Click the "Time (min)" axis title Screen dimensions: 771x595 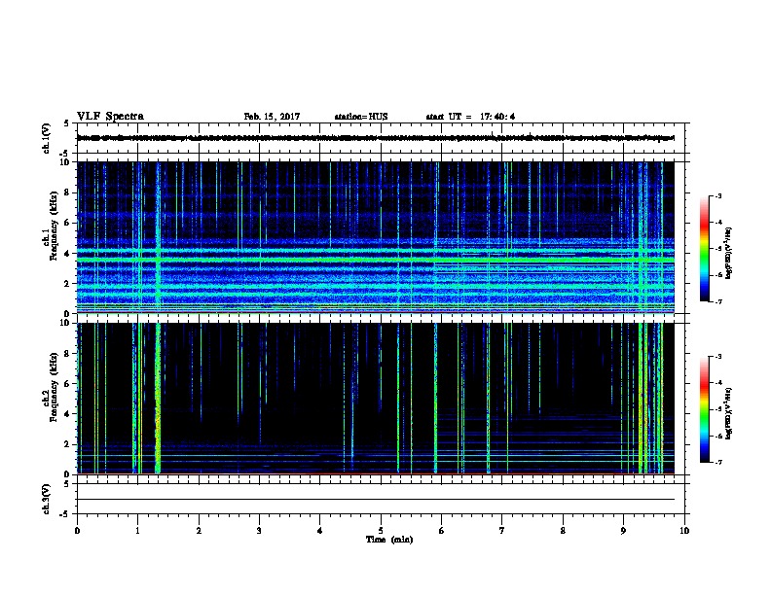(389, 540)
